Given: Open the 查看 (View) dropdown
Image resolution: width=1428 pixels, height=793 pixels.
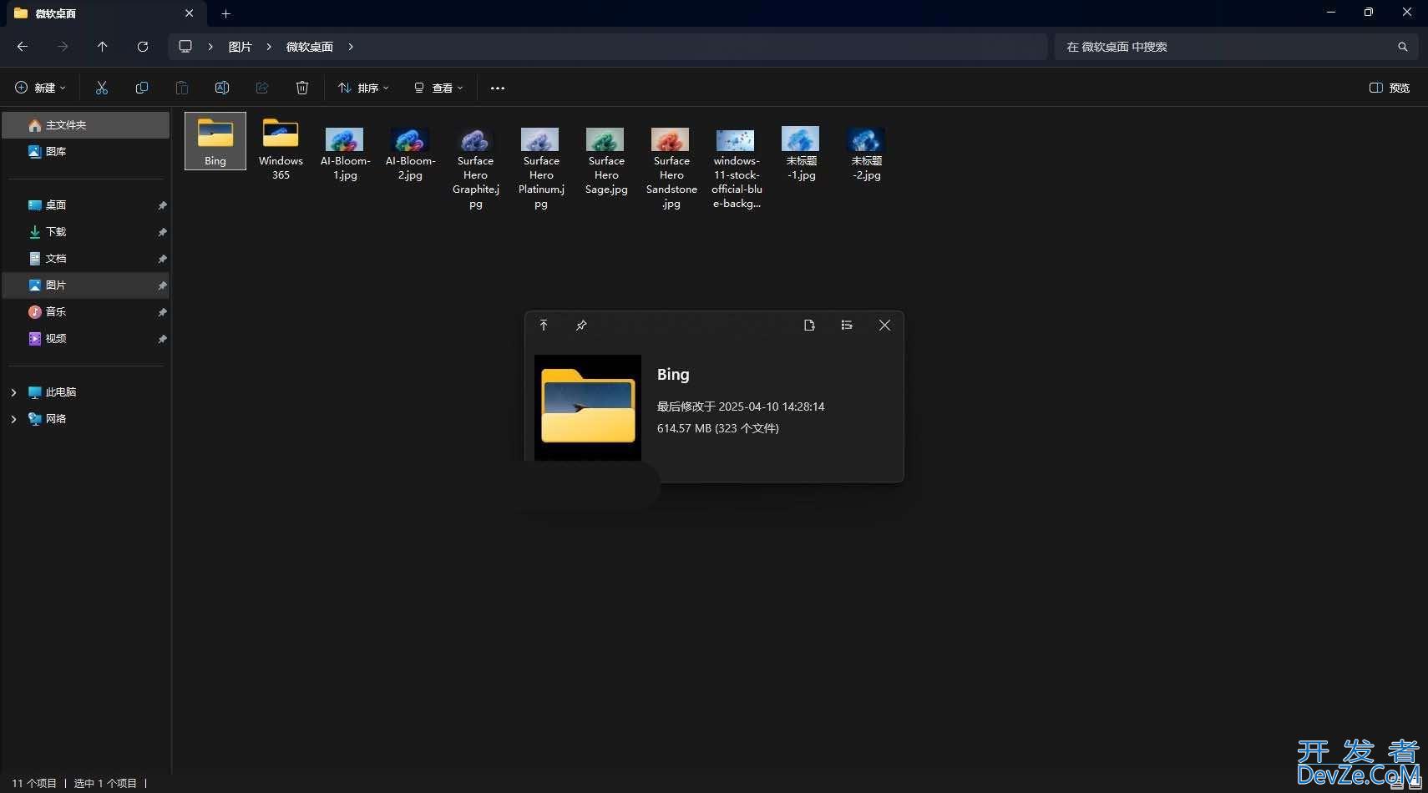Looking at the screenshot, I should 438,88.
